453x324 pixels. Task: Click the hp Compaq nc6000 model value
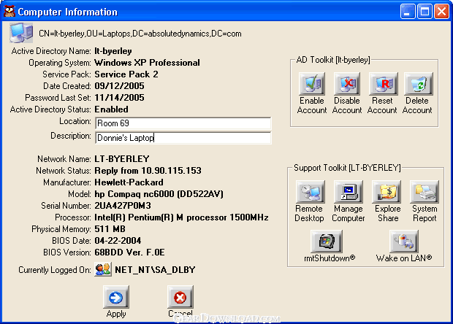[159, 194]
